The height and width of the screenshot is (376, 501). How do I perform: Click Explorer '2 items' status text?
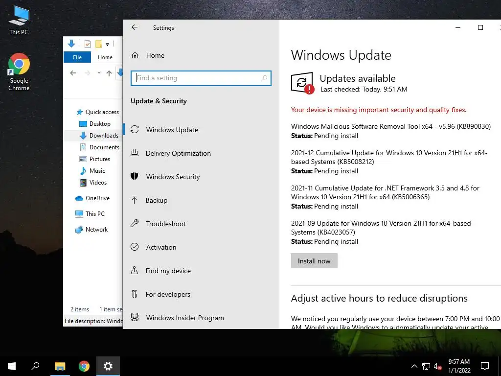(x=80, y=309)
